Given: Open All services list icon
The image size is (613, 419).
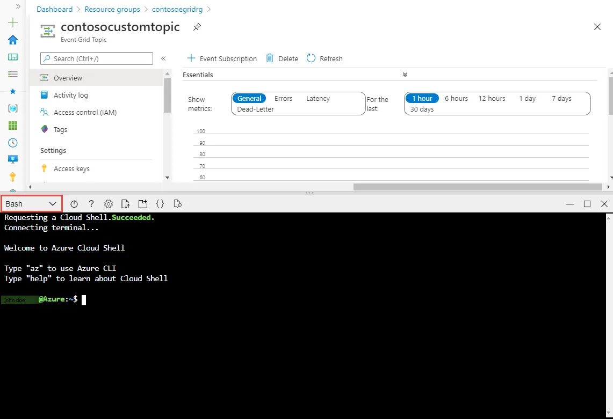Looking at the screenshot, I should coord(13,74).
